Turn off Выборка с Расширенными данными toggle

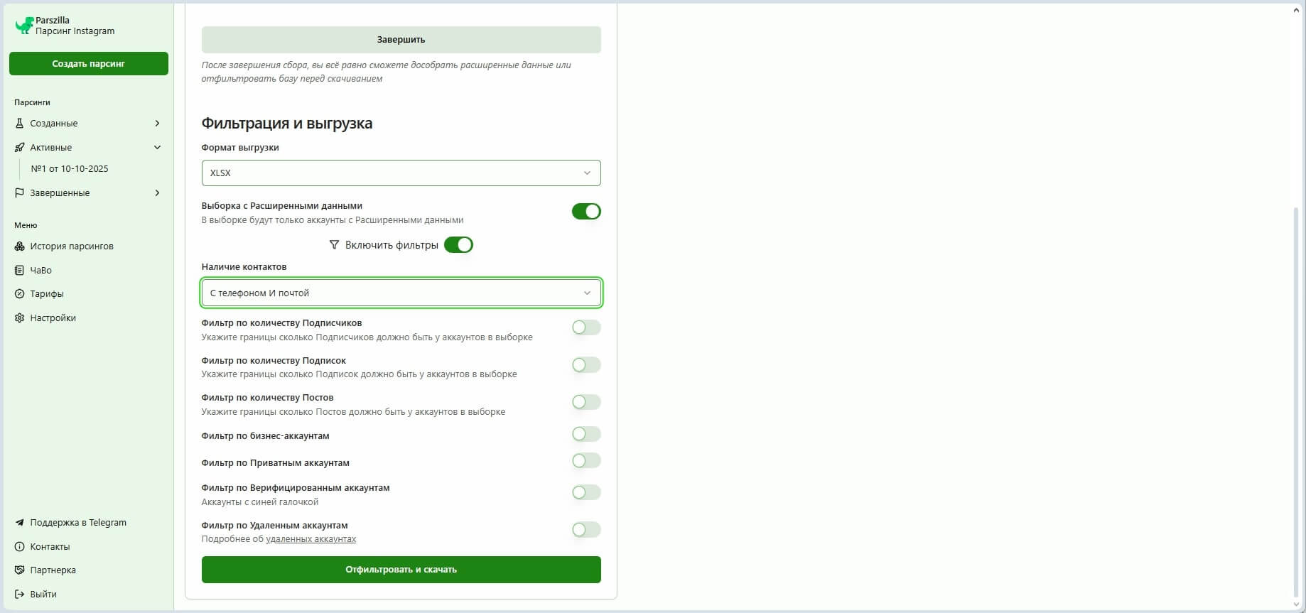coord(586,212)
